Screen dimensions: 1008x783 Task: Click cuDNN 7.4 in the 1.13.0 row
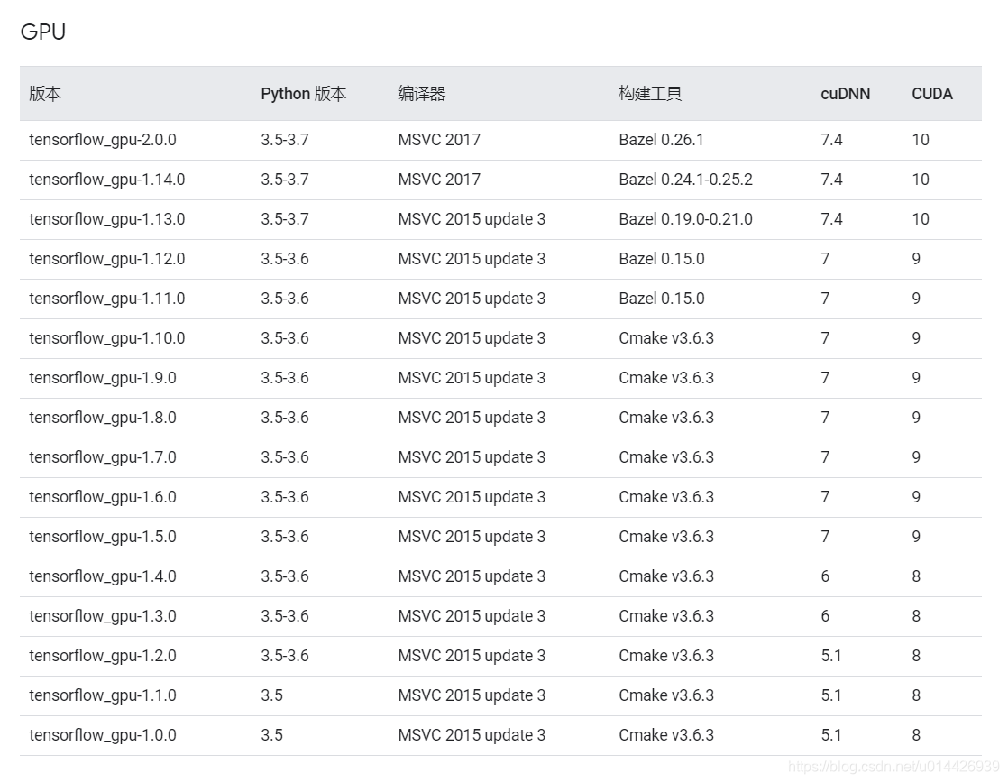click(x=831, y=219)
